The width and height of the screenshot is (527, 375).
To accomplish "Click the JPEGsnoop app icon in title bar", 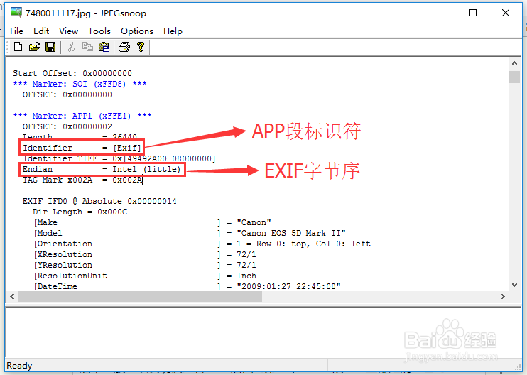I will (x=16, y=13).
